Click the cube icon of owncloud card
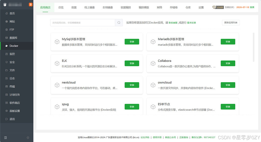The width and height of the screenshot is (261, 142). coord(153,85)
